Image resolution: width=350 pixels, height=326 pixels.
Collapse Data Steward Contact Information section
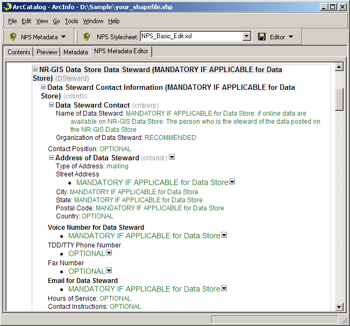(x=44, y=87)
